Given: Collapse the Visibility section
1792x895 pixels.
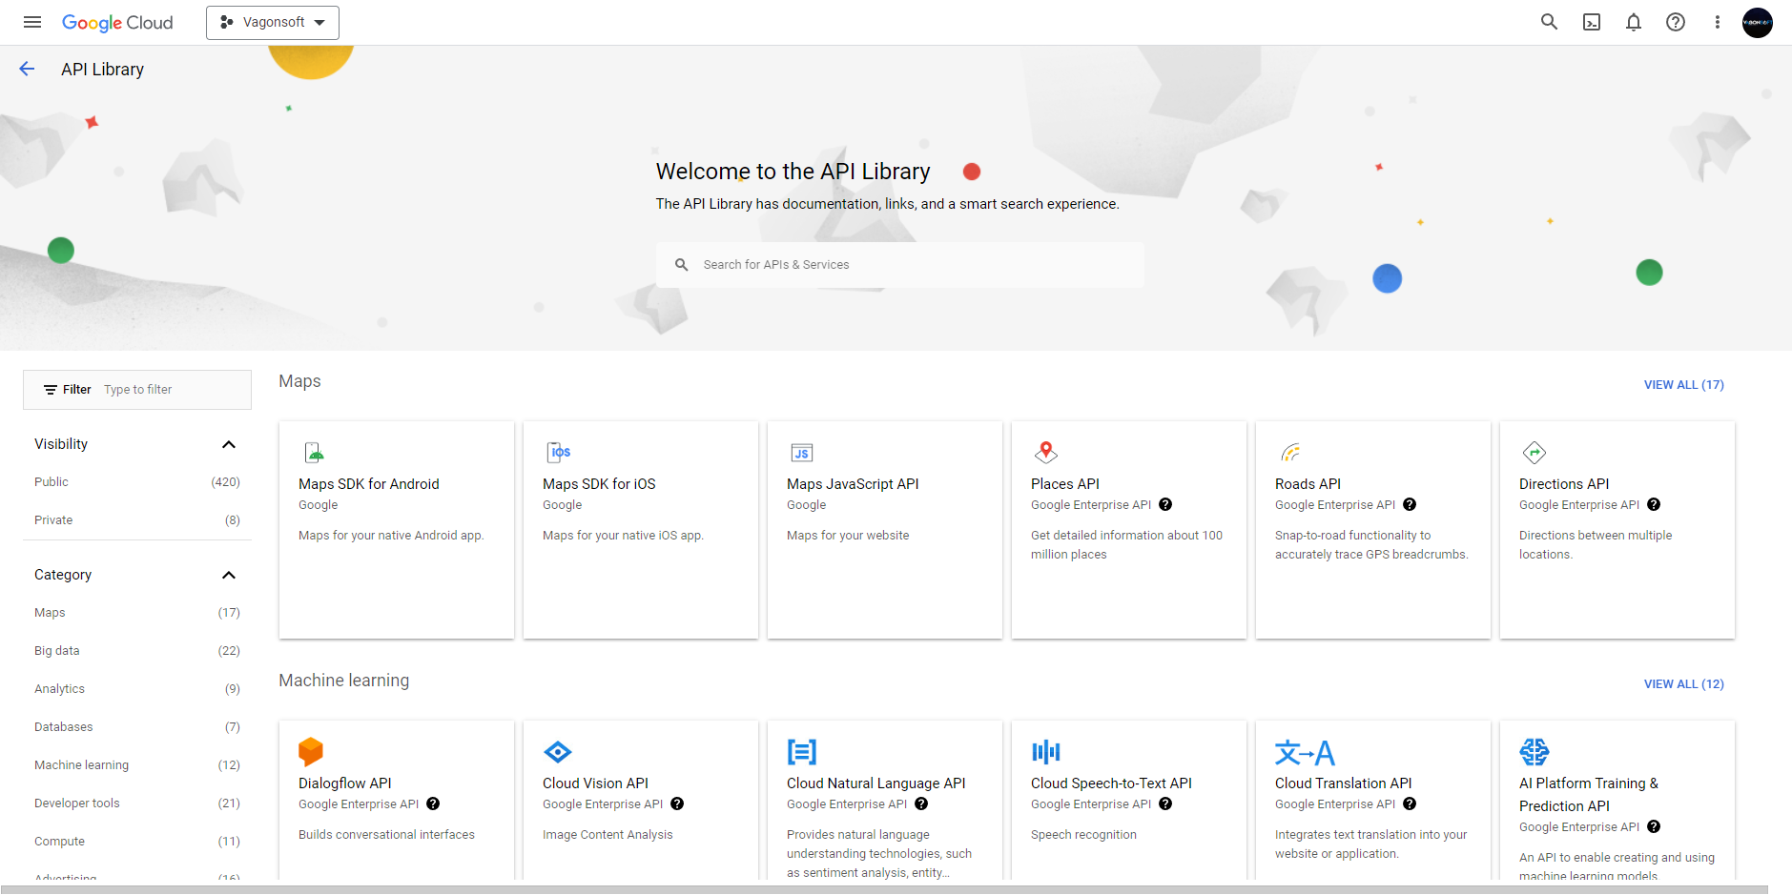Looking at the screenshot, I should point(229,444).
